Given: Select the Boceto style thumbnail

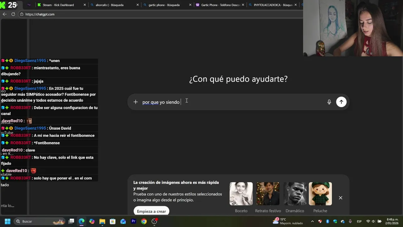Looking at the screenshot, I should (x=241, y=194).
